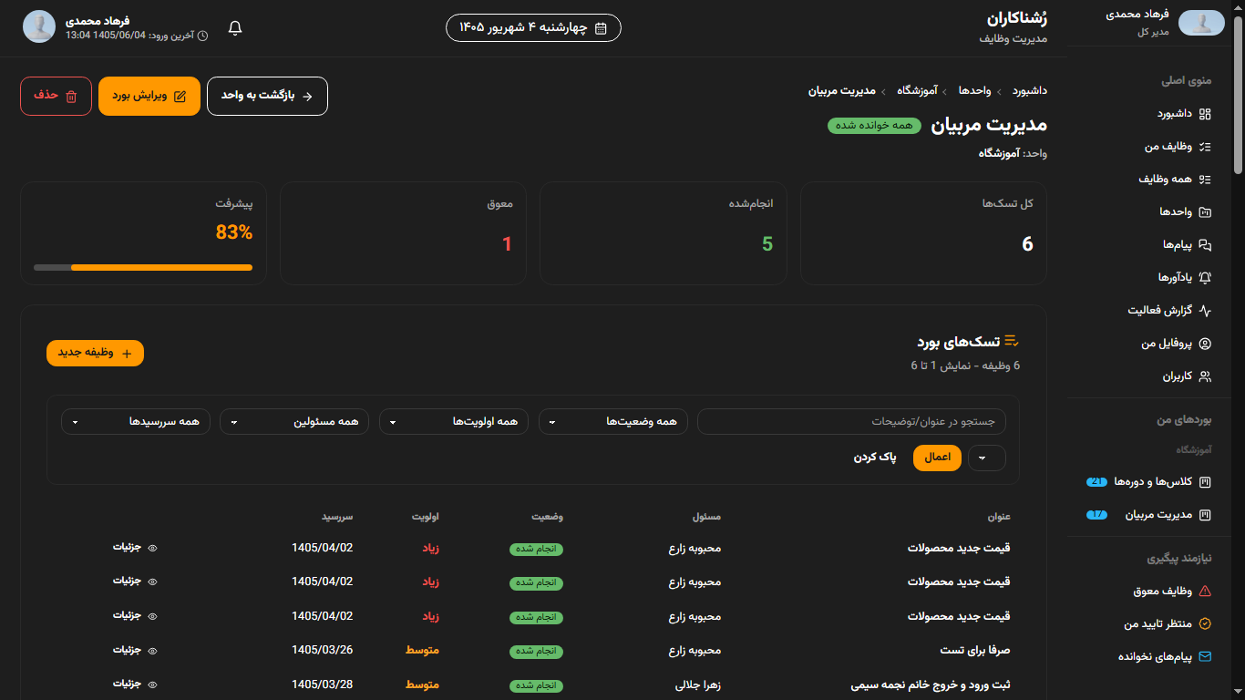
Task: Open the داشبورد sidebar item icon
Action: (x=1205, y=114)
